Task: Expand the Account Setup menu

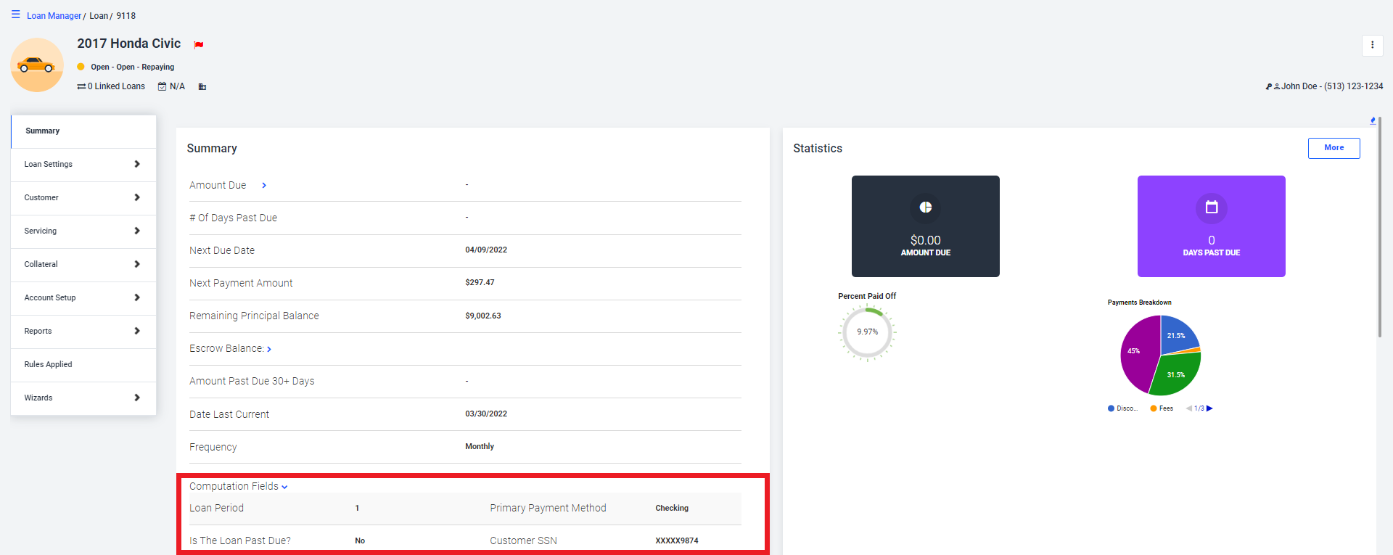Action: (83, 298)
